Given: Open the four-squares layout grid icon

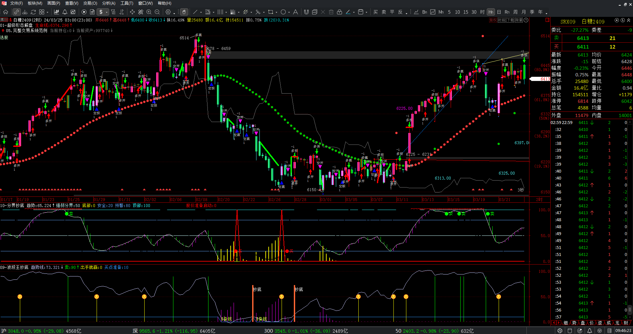Looking at the screenshot, I should pos(42,12).
